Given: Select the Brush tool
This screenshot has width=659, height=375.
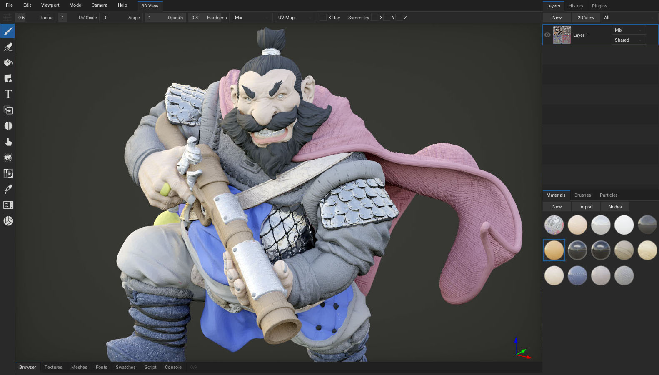Looking at the screenshot, I should (8, 31).
